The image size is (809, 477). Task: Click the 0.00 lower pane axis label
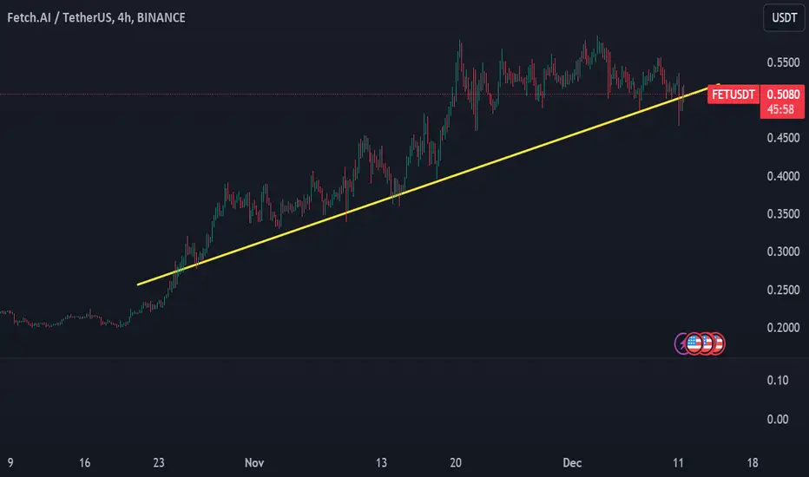[x=778, y=419]
